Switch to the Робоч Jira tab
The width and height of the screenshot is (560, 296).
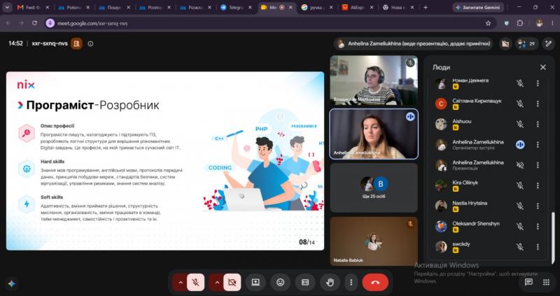click(74, 7)
